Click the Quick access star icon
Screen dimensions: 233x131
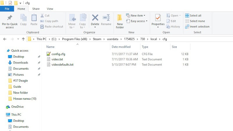tap(8, 51)
